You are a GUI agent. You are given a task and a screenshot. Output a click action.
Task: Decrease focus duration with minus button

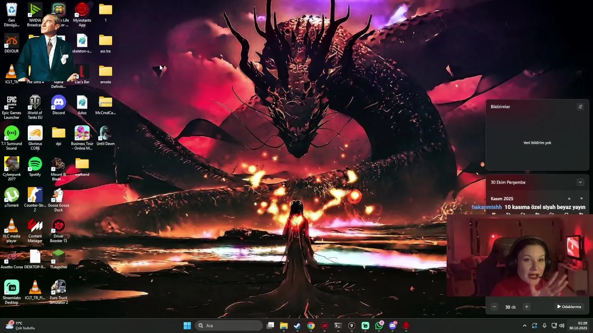494,307
